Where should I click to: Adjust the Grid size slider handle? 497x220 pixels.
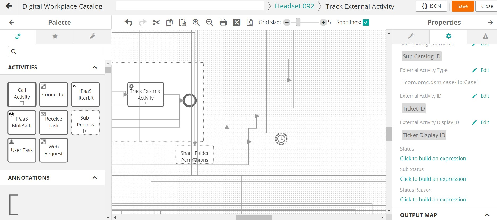coord(298,22)
